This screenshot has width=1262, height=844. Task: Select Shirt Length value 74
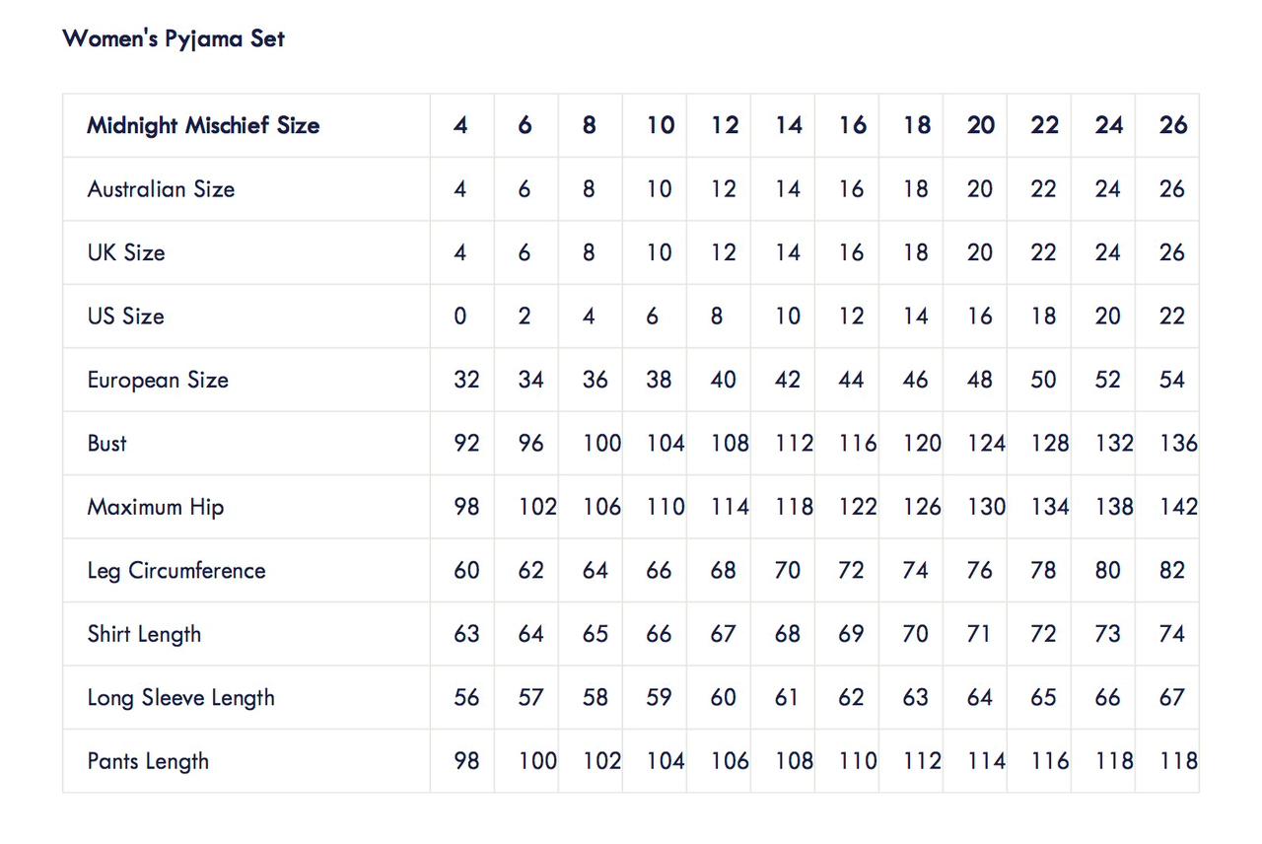click(1172, 634)
